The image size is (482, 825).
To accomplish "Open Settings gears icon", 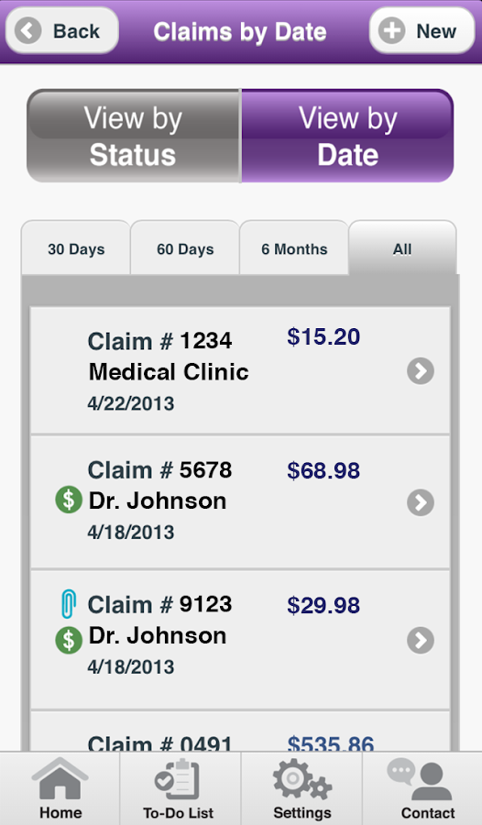I will [302, 778].
